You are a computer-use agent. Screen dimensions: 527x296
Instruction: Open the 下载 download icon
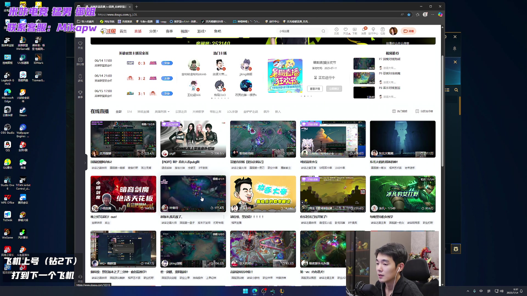[355, 31]
